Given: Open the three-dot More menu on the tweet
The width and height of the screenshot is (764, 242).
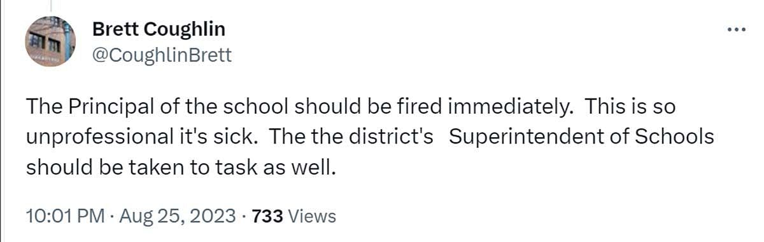Looking at the screenshot, I should click(x=737, y=29).
